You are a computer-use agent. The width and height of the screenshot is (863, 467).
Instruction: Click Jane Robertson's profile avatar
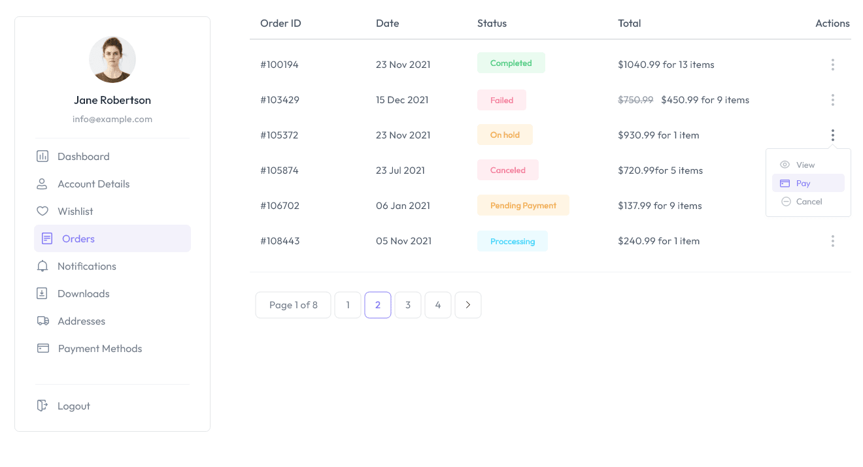coord(112,59)
